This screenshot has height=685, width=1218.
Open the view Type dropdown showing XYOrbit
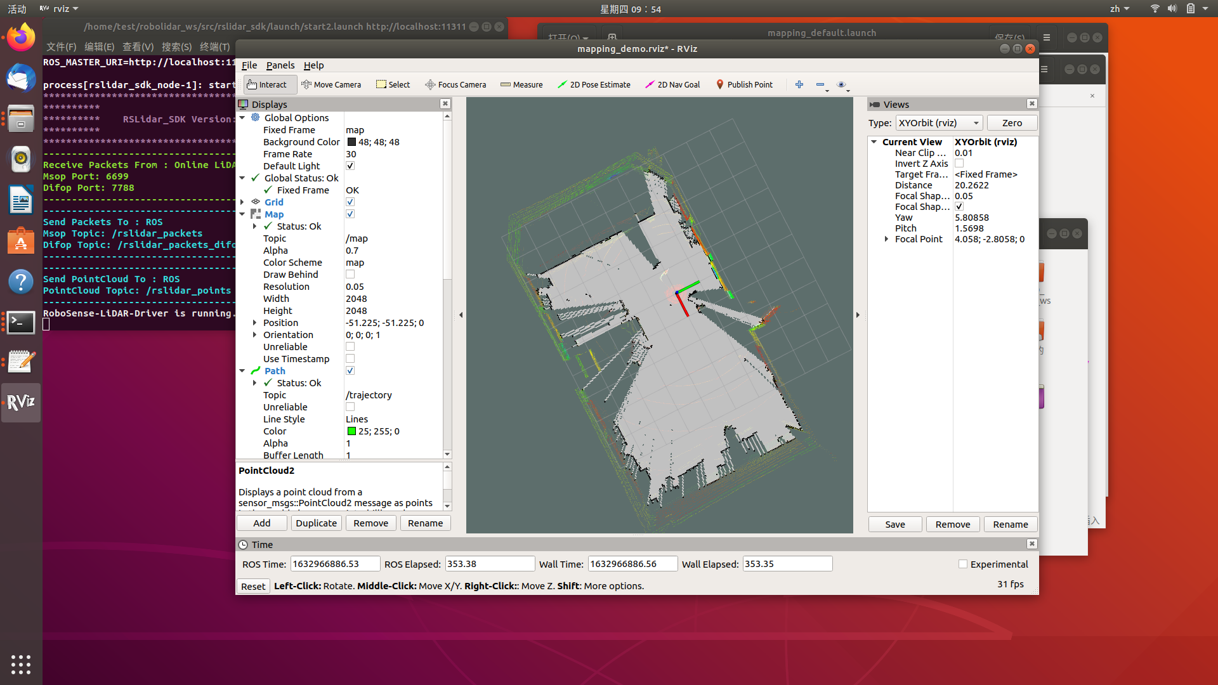(x=939, y=122)
